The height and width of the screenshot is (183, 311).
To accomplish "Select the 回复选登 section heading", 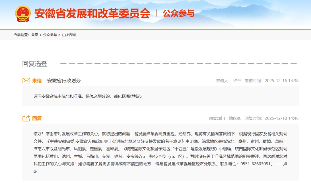I will pos(32,63).
